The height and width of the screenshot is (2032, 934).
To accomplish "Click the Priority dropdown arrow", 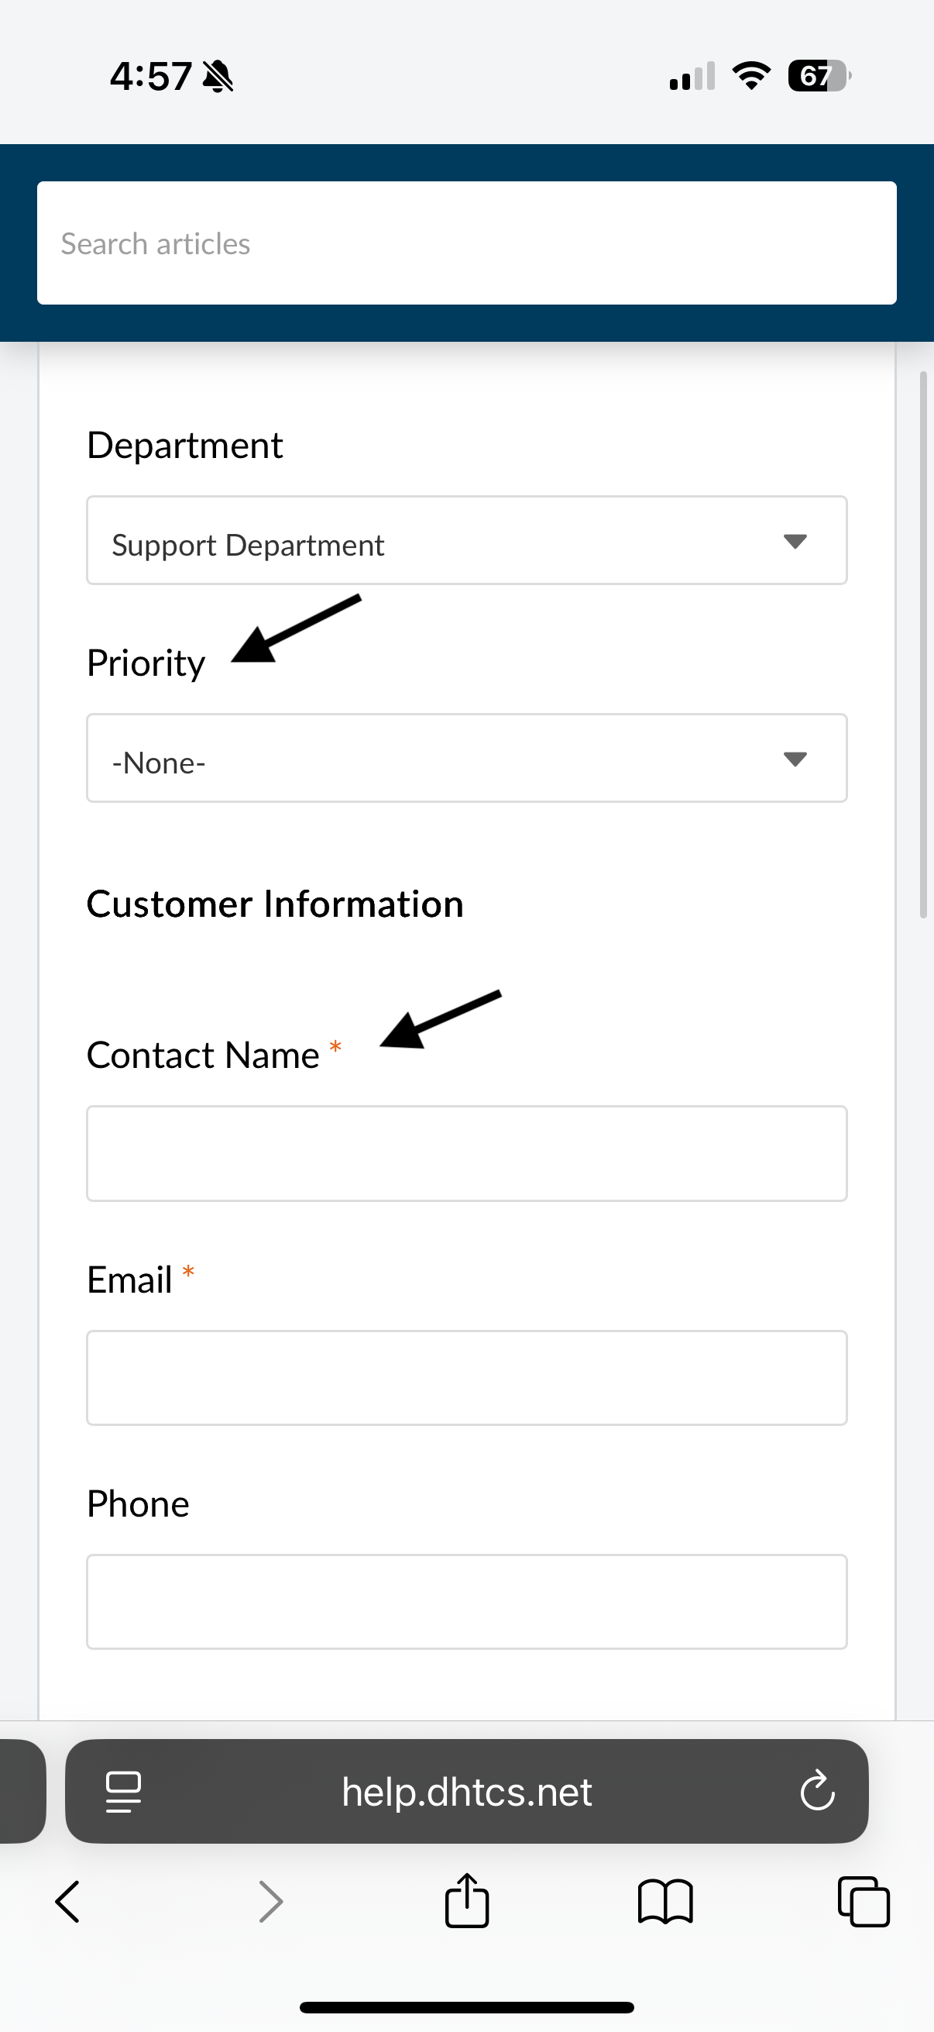I will pyautogui.click(x=795, y=759).
